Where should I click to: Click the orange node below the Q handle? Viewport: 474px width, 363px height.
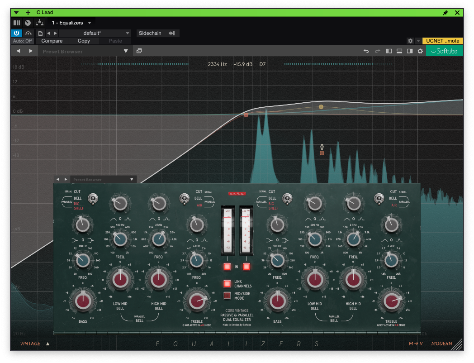point(322,153)
